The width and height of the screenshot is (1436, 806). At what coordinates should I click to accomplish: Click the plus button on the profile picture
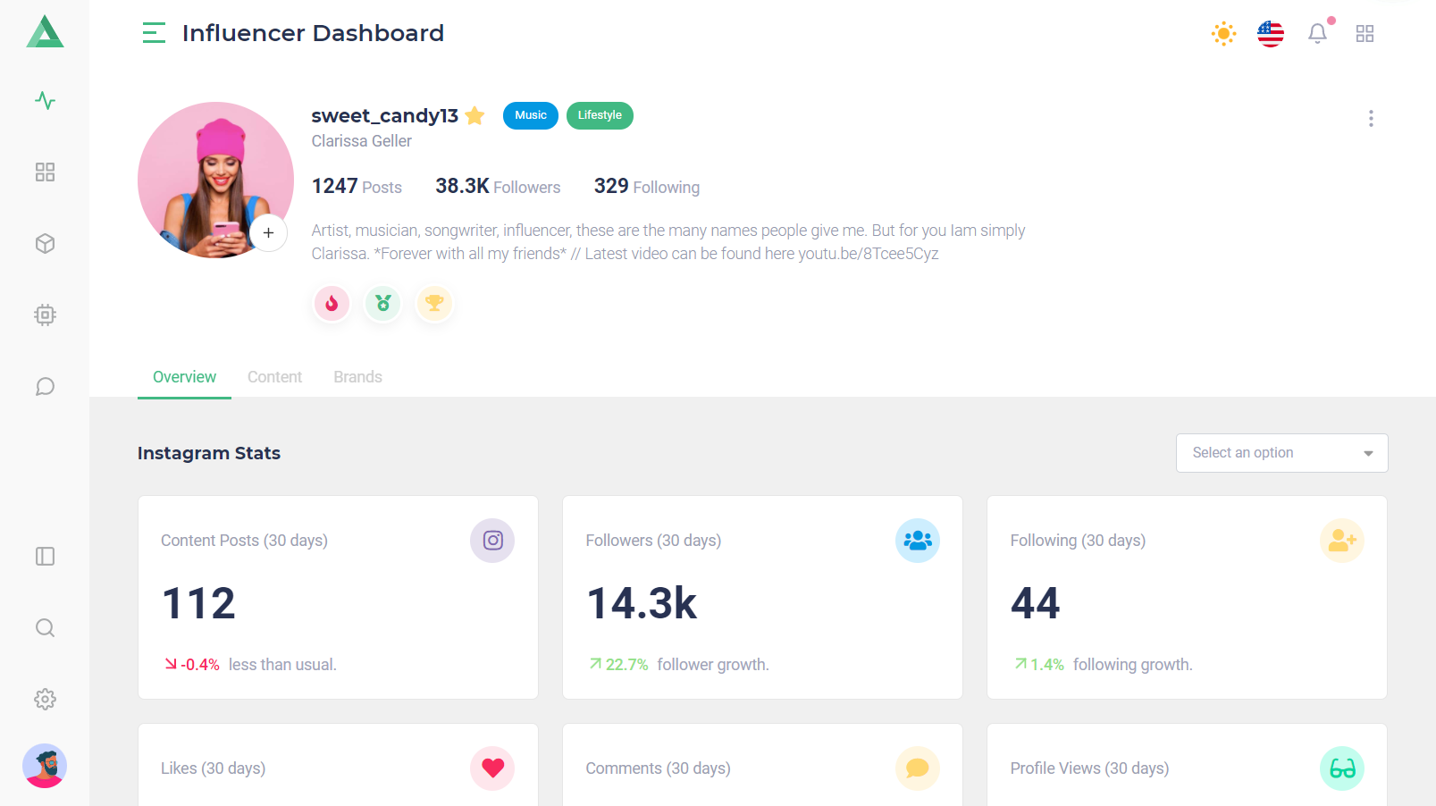[x=268, y=232]
